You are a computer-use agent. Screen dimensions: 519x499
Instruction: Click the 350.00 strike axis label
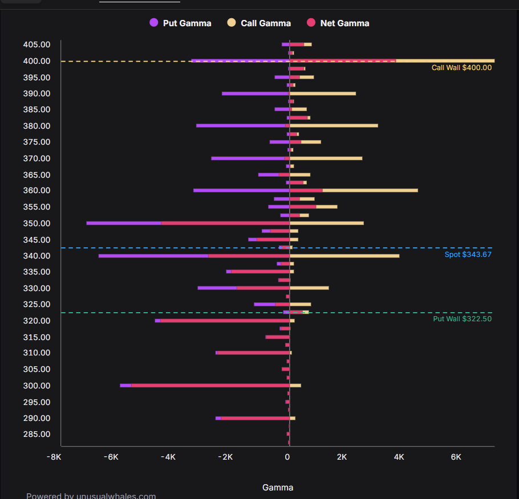[x=37, y=223]
